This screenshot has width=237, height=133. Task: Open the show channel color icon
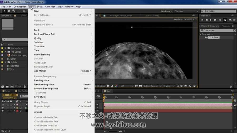[x=116, y=86]
